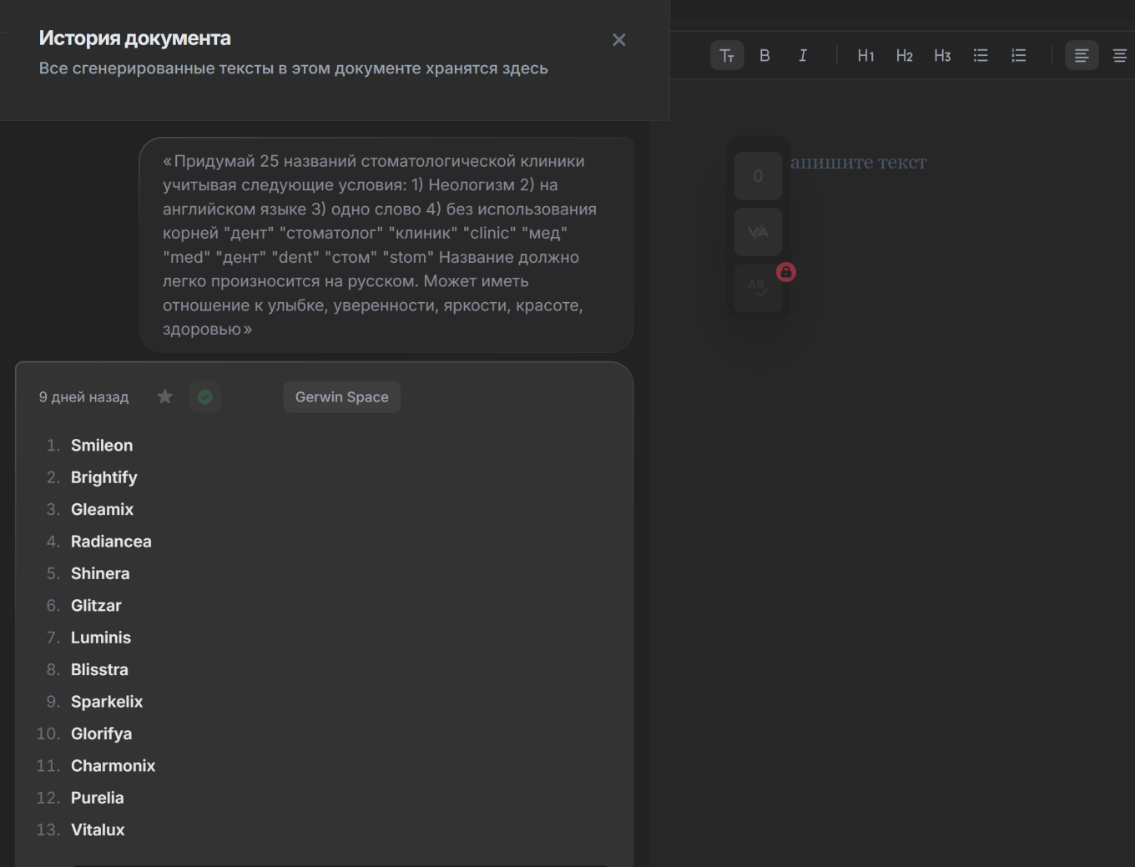Viewport: 1135px width, 867px height.
Task: Click the locked spell-check AB button
Action: 758,288
